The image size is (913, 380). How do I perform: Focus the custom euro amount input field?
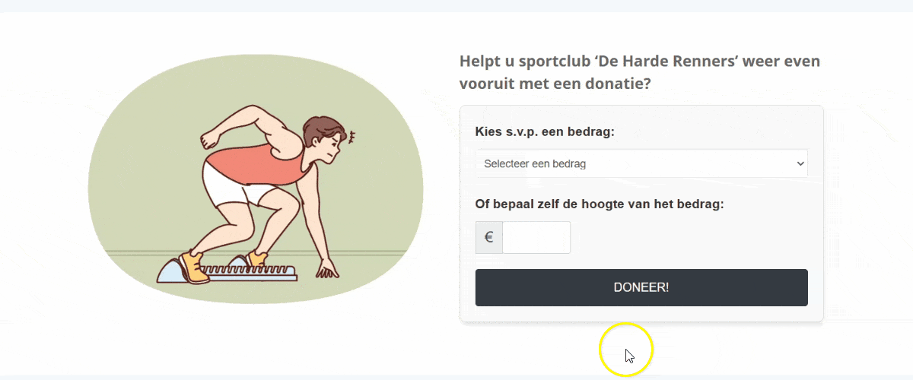point(536,238)
